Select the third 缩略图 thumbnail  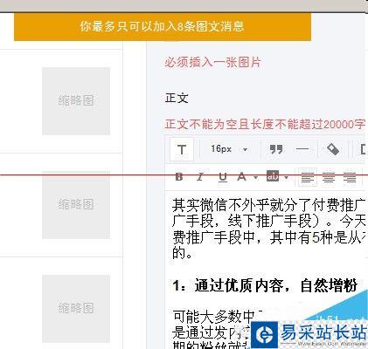coord(76,308)
